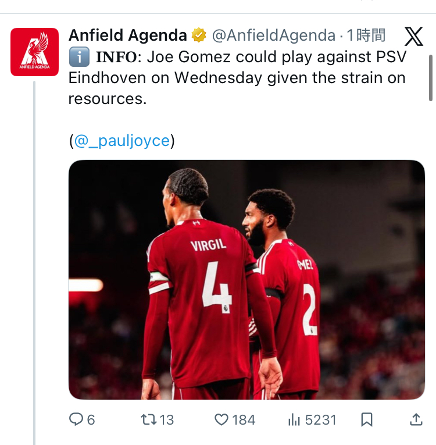Click the 184 likes count
Viewport: 436px width, 445px height.
243,419
